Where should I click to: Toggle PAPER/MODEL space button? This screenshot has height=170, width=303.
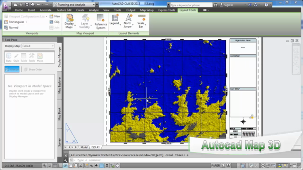215,166
